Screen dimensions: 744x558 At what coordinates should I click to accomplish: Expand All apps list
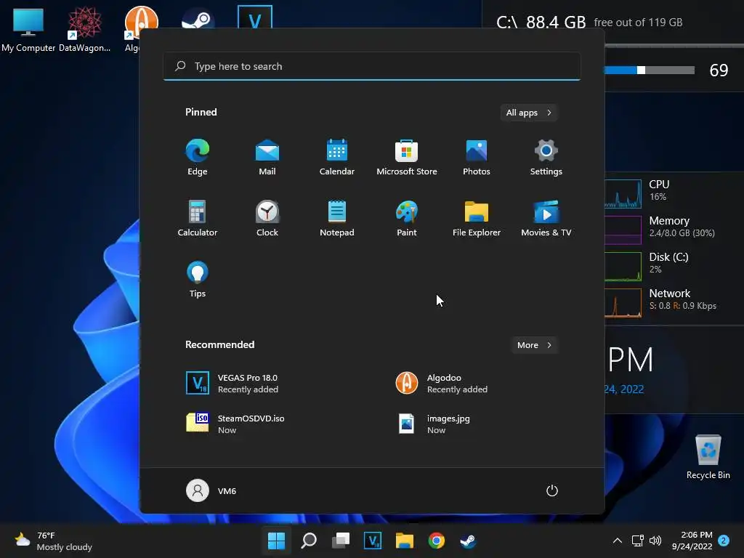click(x=529, y=113)
